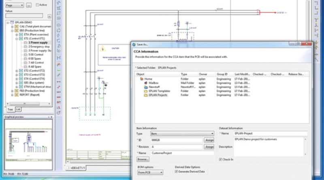
Task: Expand the ETA Plant overview node
Action: (17, 34)
